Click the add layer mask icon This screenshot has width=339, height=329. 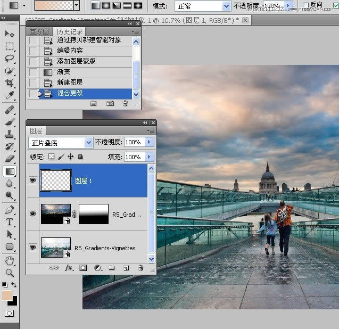coord(83,268)
